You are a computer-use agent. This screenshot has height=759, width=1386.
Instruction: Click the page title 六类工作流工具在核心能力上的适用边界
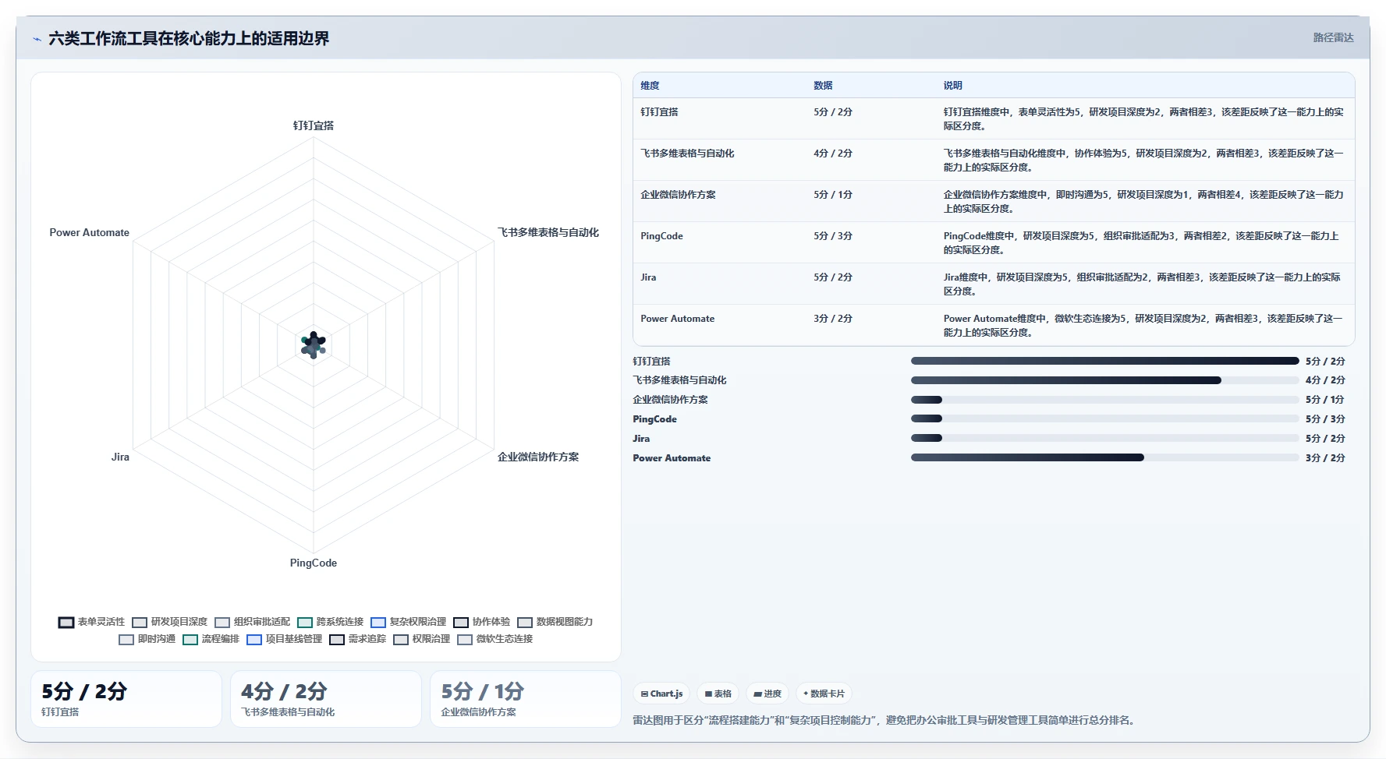pyautogui.click(x=189, y=39)
